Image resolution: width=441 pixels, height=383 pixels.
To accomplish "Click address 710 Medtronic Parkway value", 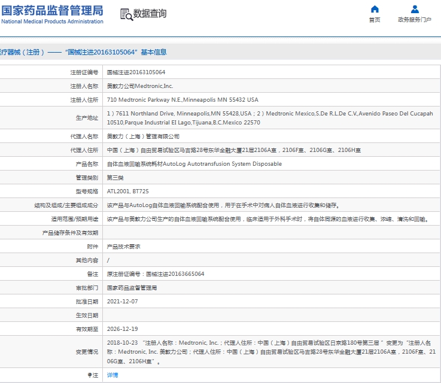I will [x=183, y=100].
